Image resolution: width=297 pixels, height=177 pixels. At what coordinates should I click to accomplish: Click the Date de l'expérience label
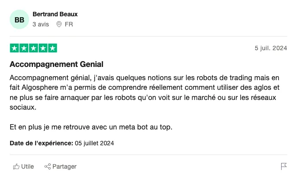coord(41,143)
